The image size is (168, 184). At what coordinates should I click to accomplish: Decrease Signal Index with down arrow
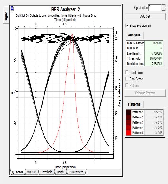(163, 9)
